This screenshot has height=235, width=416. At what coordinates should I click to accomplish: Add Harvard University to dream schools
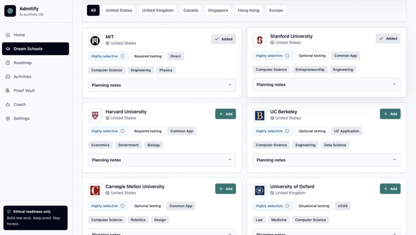click(226, 114)
